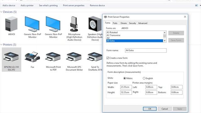201x113 pixels.
Task: Click the Form name input field
Action: coord(146,50)
